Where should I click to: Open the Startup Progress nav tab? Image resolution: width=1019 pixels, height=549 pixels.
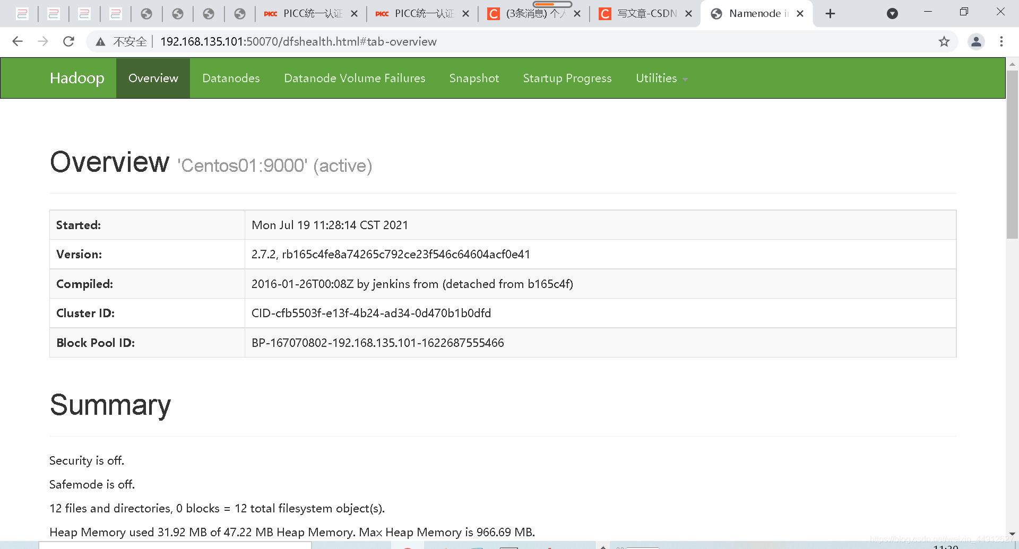(567, 78)
